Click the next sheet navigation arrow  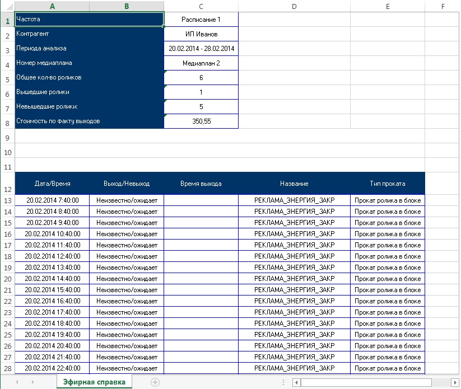32,382
